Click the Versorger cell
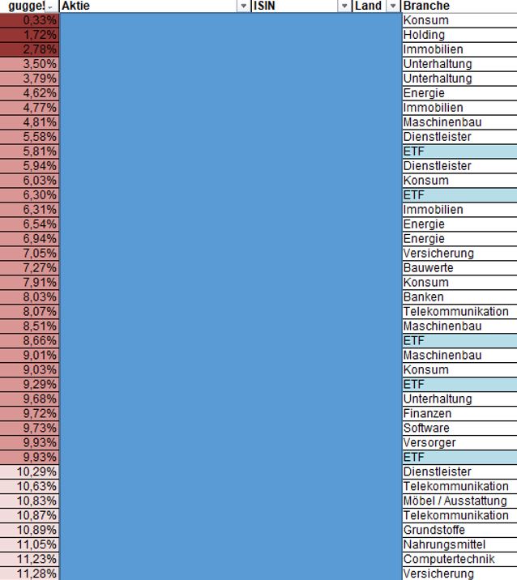 point(459,443)
